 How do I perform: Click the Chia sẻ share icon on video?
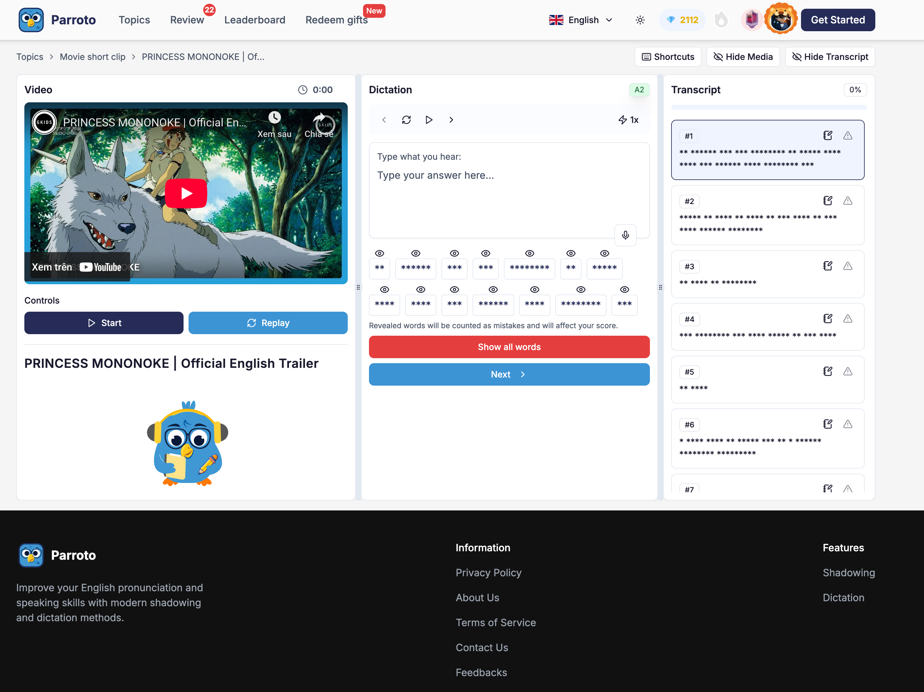coord(320,118)
